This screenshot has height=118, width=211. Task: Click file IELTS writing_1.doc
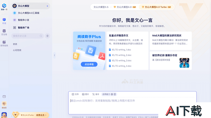click(120, 50)
